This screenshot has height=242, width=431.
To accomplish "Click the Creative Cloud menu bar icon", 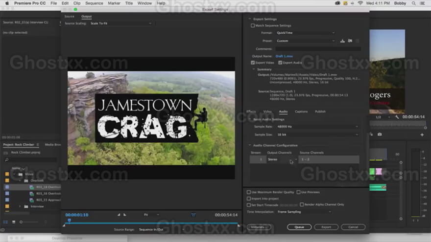I will coord(337,3).
